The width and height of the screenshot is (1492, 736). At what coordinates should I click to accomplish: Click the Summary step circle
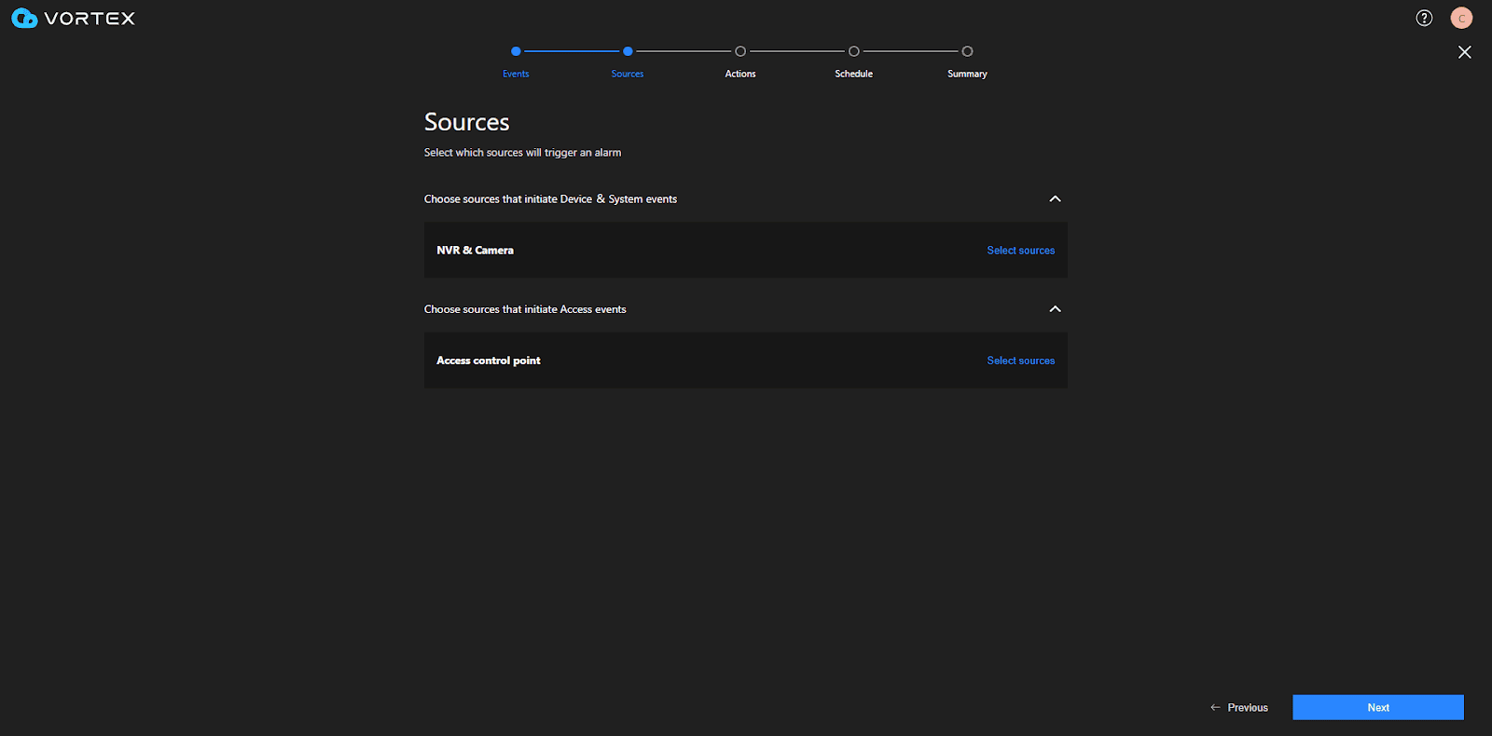[967, 51]
